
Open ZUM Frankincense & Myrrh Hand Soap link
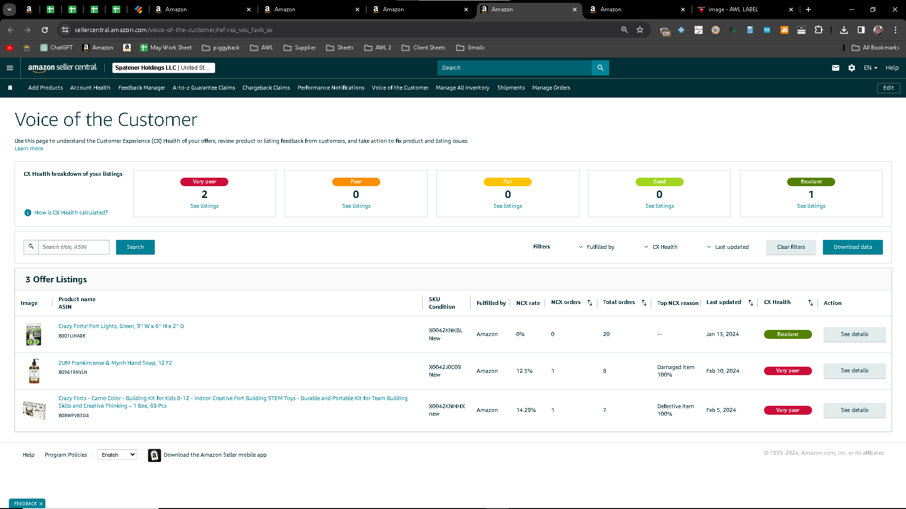click(x=115, y=363)
